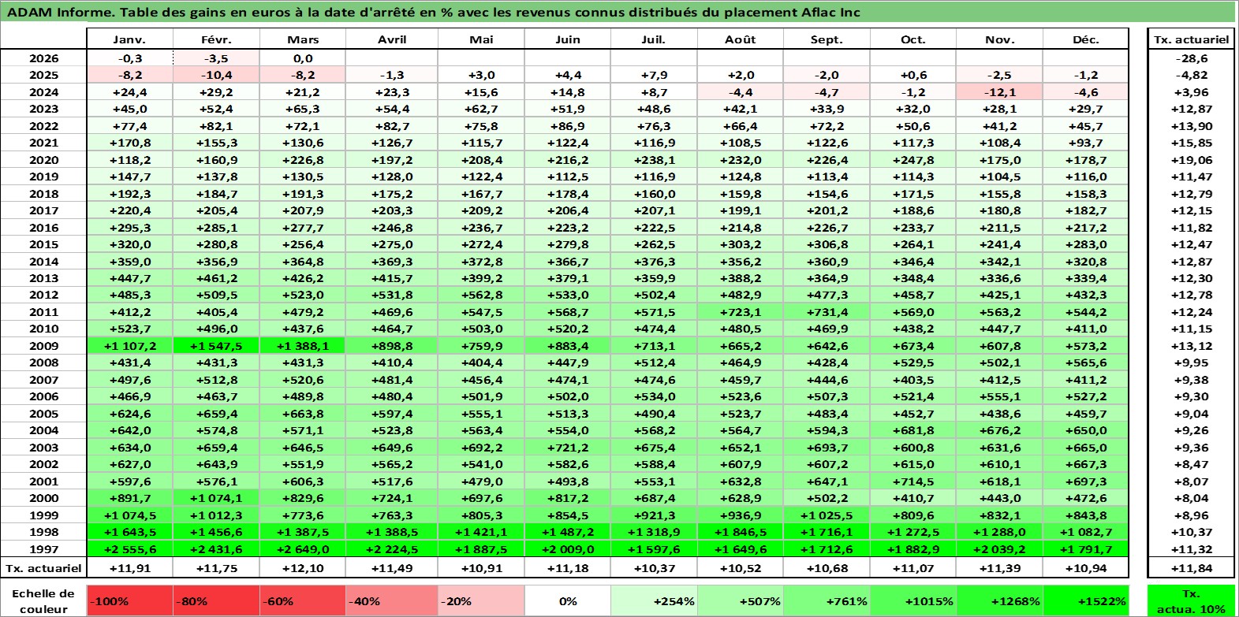Choose the +1522% bright green swatch
Image resolution: width=1239 pixels, height=617 pixels.
pos(1086,600)
